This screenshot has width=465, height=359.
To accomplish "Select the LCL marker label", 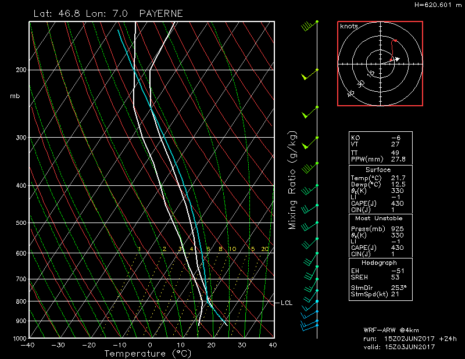I will point(286,303).
